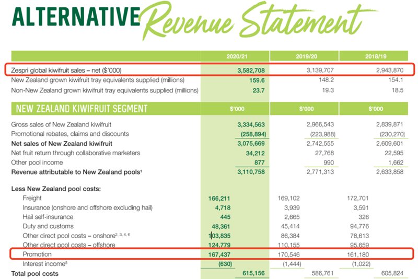Click "Other direct pool costs – offshore" label

click(69, 245)
